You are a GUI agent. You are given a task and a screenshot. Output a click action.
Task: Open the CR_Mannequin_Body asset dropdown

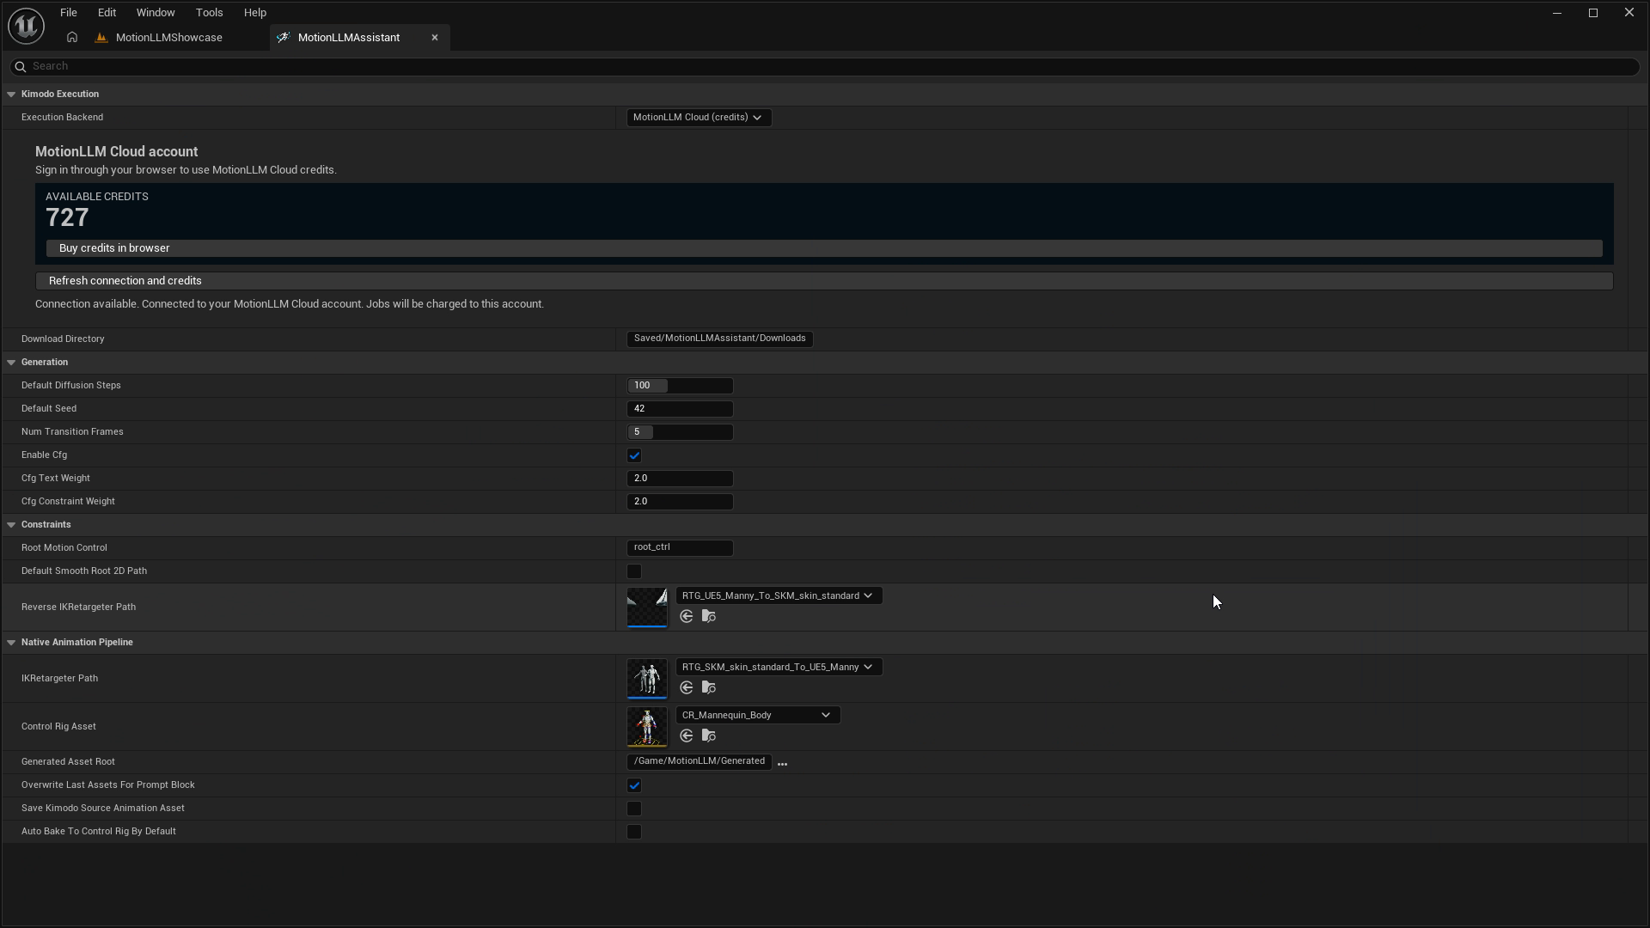click(757, 715)
